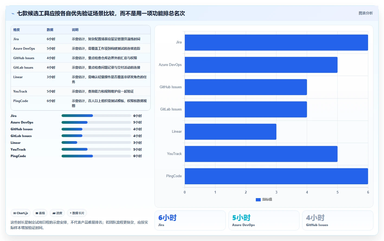
Task: Click the YouTrack bar in the chart
Action: [x=261, y=154]
